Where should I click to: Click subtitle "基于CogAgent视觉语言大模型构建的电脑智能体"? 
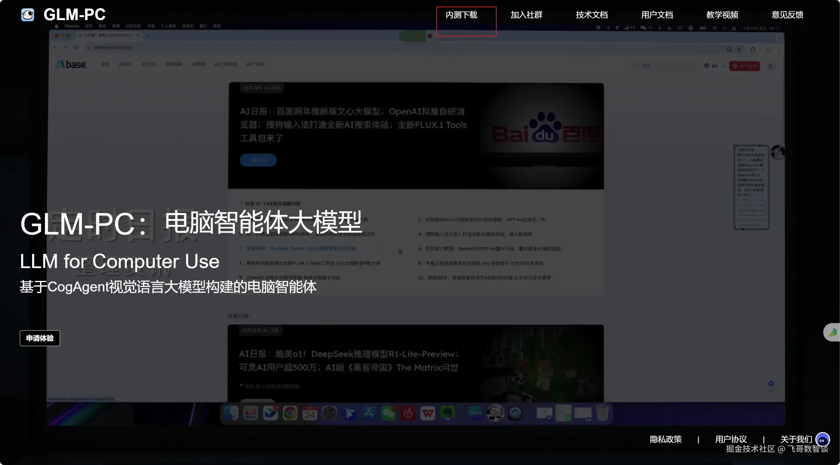coord(168,287)
